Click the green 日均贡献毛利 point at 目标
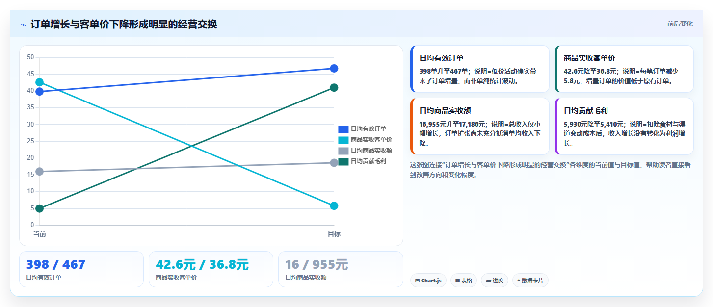 pyautogui.click(x=334, y=88)
